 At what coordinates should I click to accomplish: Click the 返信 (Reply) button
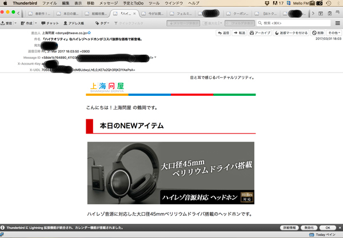point(223,33)
